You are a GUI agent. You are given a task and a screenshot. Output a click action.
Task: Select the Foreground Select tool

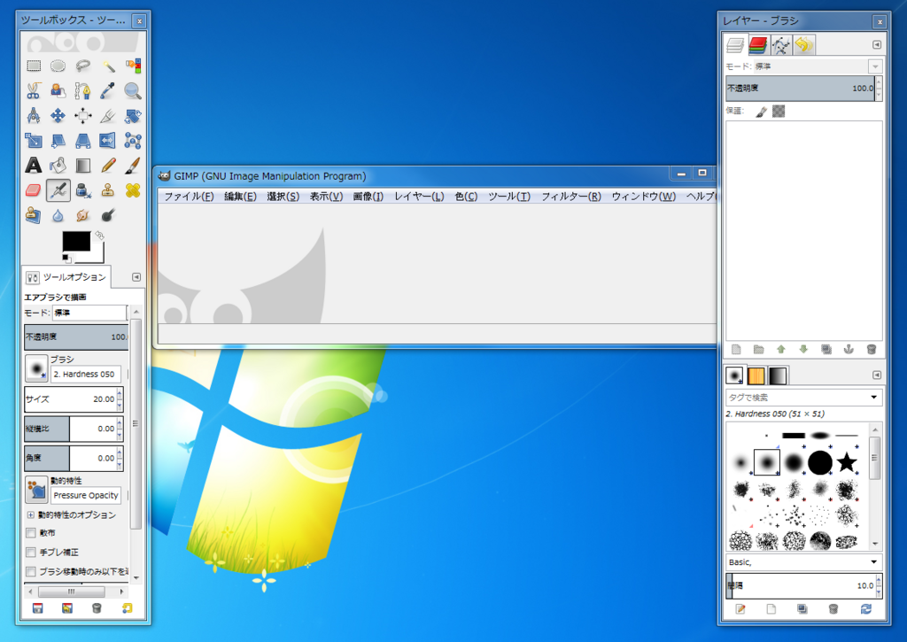tap(58, 91)
